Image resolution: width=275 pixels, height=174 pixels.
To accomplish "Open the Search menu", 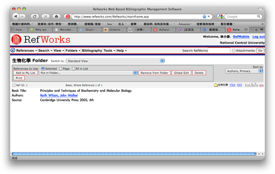I will (45, 50).
